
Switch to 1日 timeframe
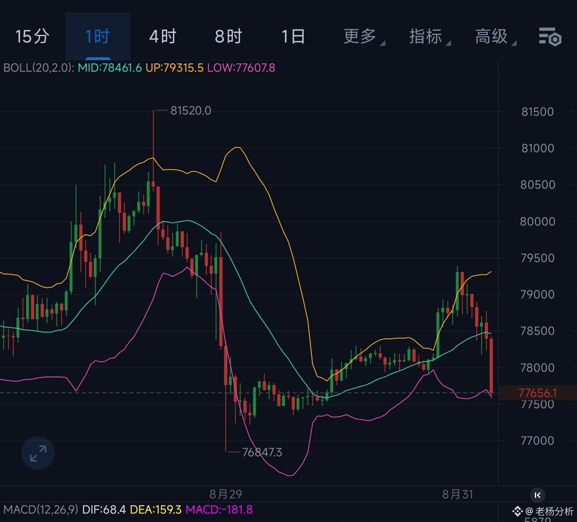point(293,36)
